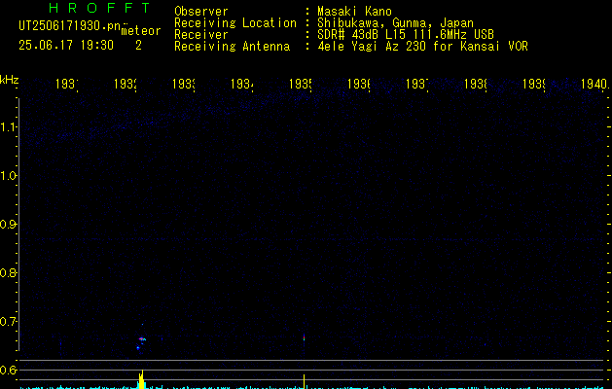Click the 1937 time marker

417,84
